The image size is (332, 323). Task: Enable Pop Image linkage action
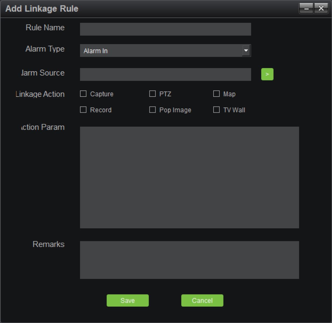152,110
